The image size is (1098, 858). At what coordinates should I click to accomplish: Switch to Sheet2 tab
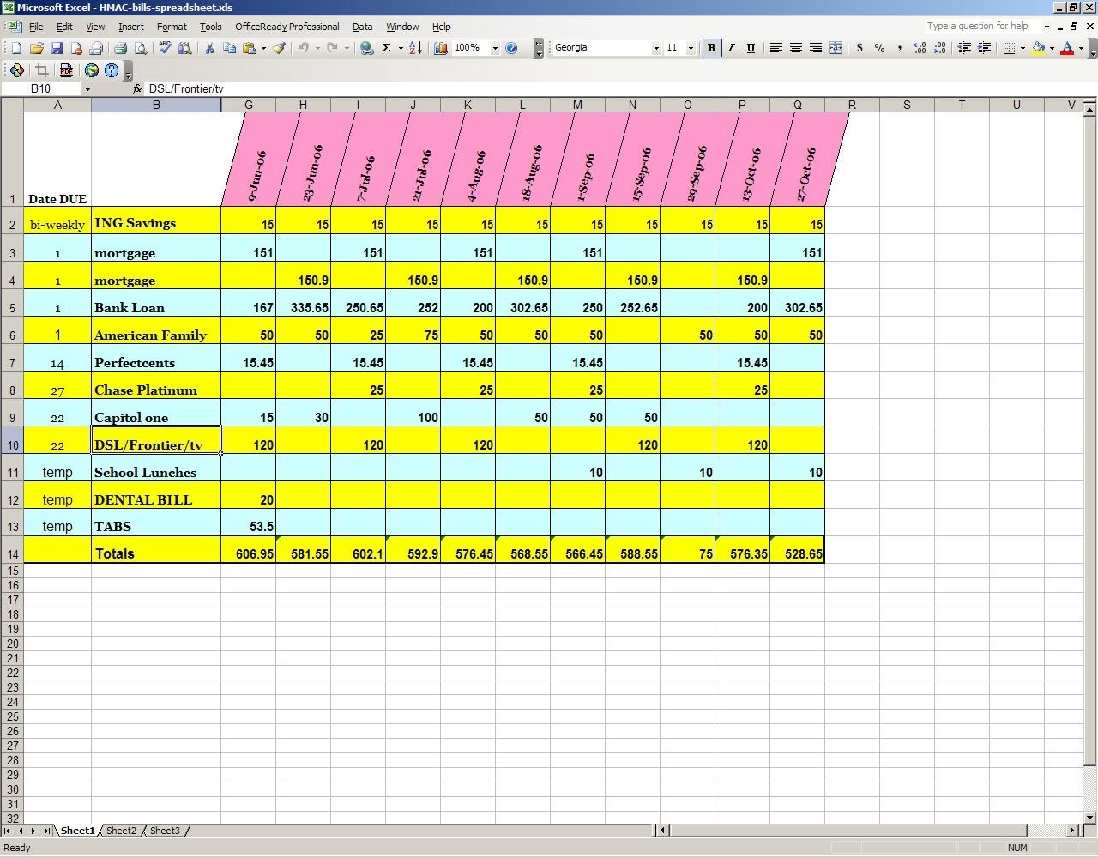click(x=121, y=830)
